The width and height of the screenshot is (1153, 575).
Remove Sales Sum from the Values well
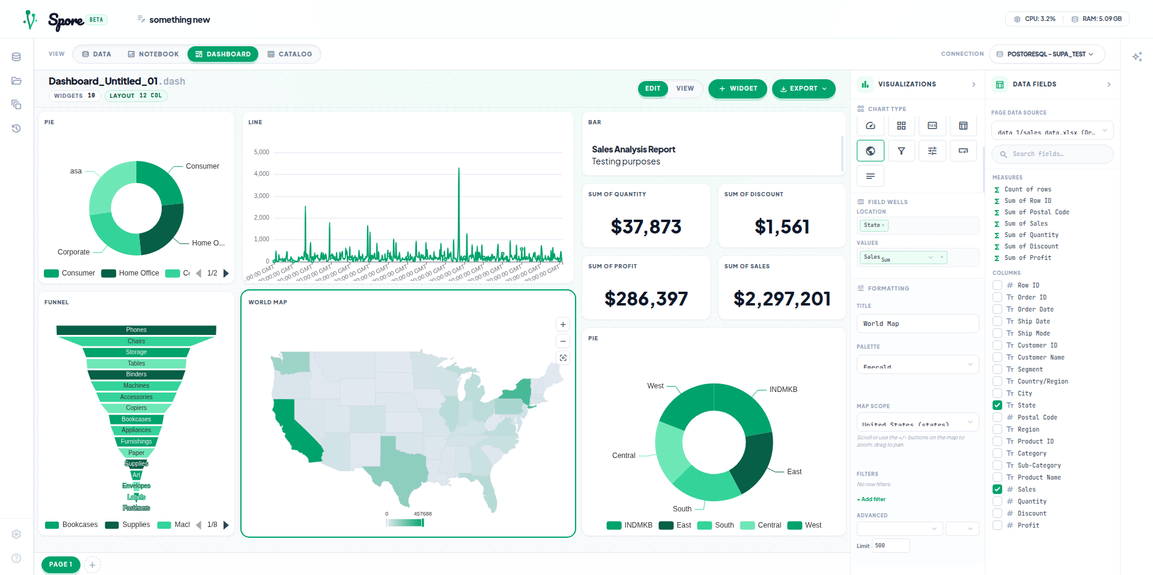[942, 257]
